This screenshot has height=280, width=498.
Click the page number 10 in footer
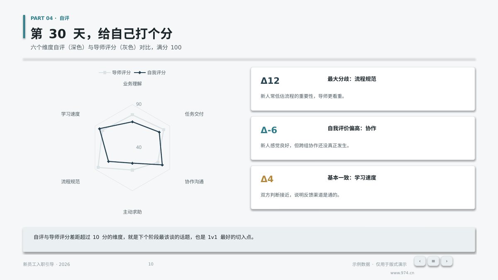tap(151, 264)
